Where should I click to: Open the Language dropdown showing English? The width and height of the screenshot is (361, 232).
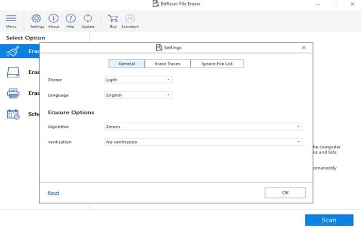tap(139, 95)
